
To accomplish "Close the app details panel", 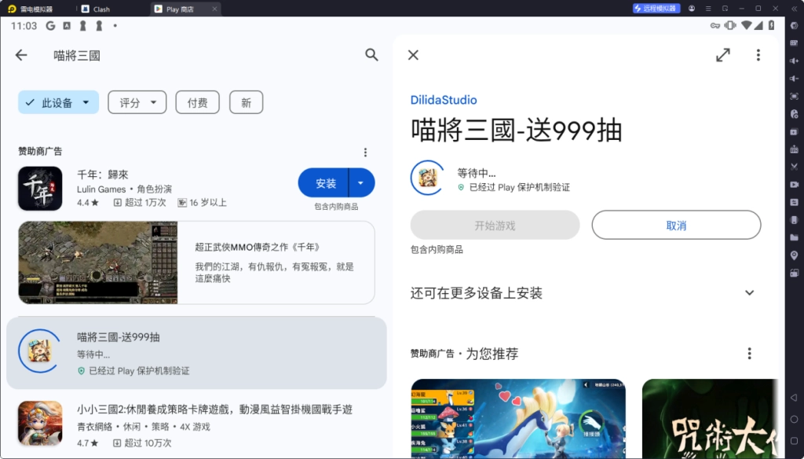I will pos(413,55).
